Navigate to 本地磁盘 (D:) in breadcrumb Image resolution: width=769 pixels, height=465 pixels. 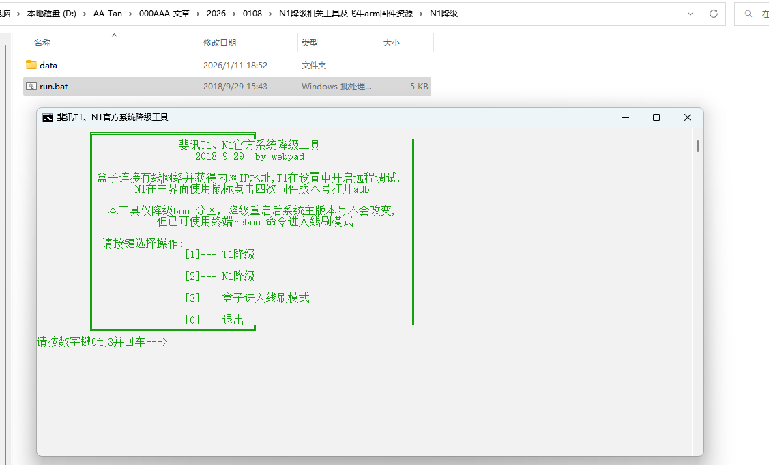click(52, 13)
